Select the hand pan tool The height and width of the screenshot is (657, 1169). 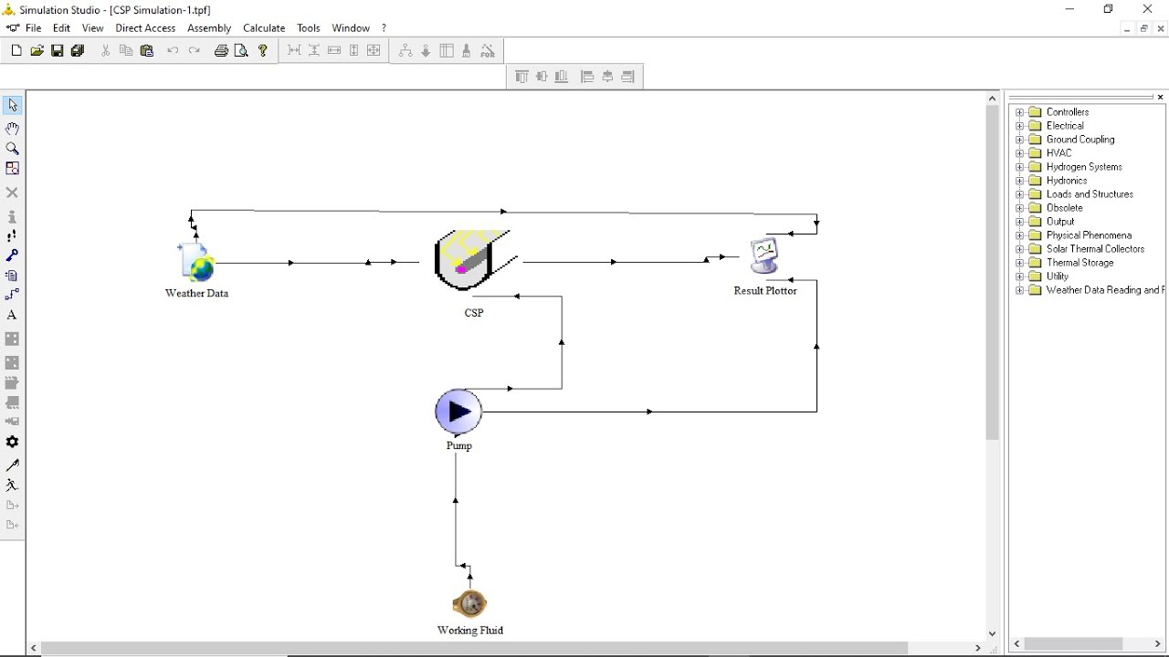(x=12, y=129)
